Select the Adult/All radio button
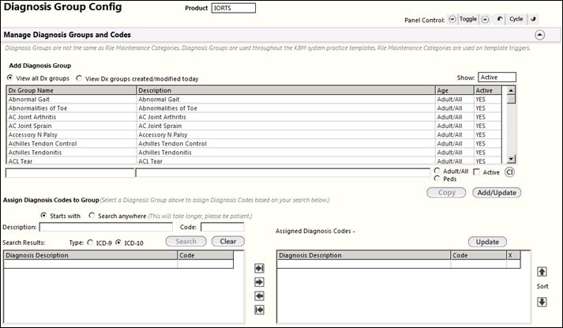 tap(437, 171)
